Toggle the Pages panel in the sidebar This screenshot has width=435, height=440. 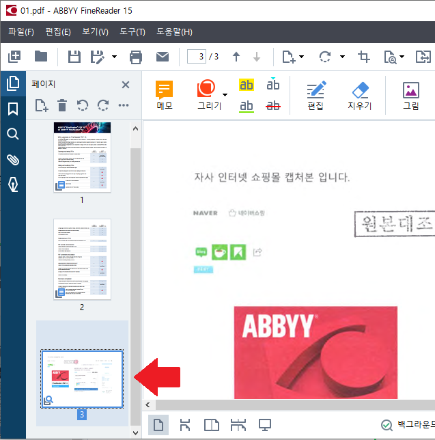coord(13,83)
